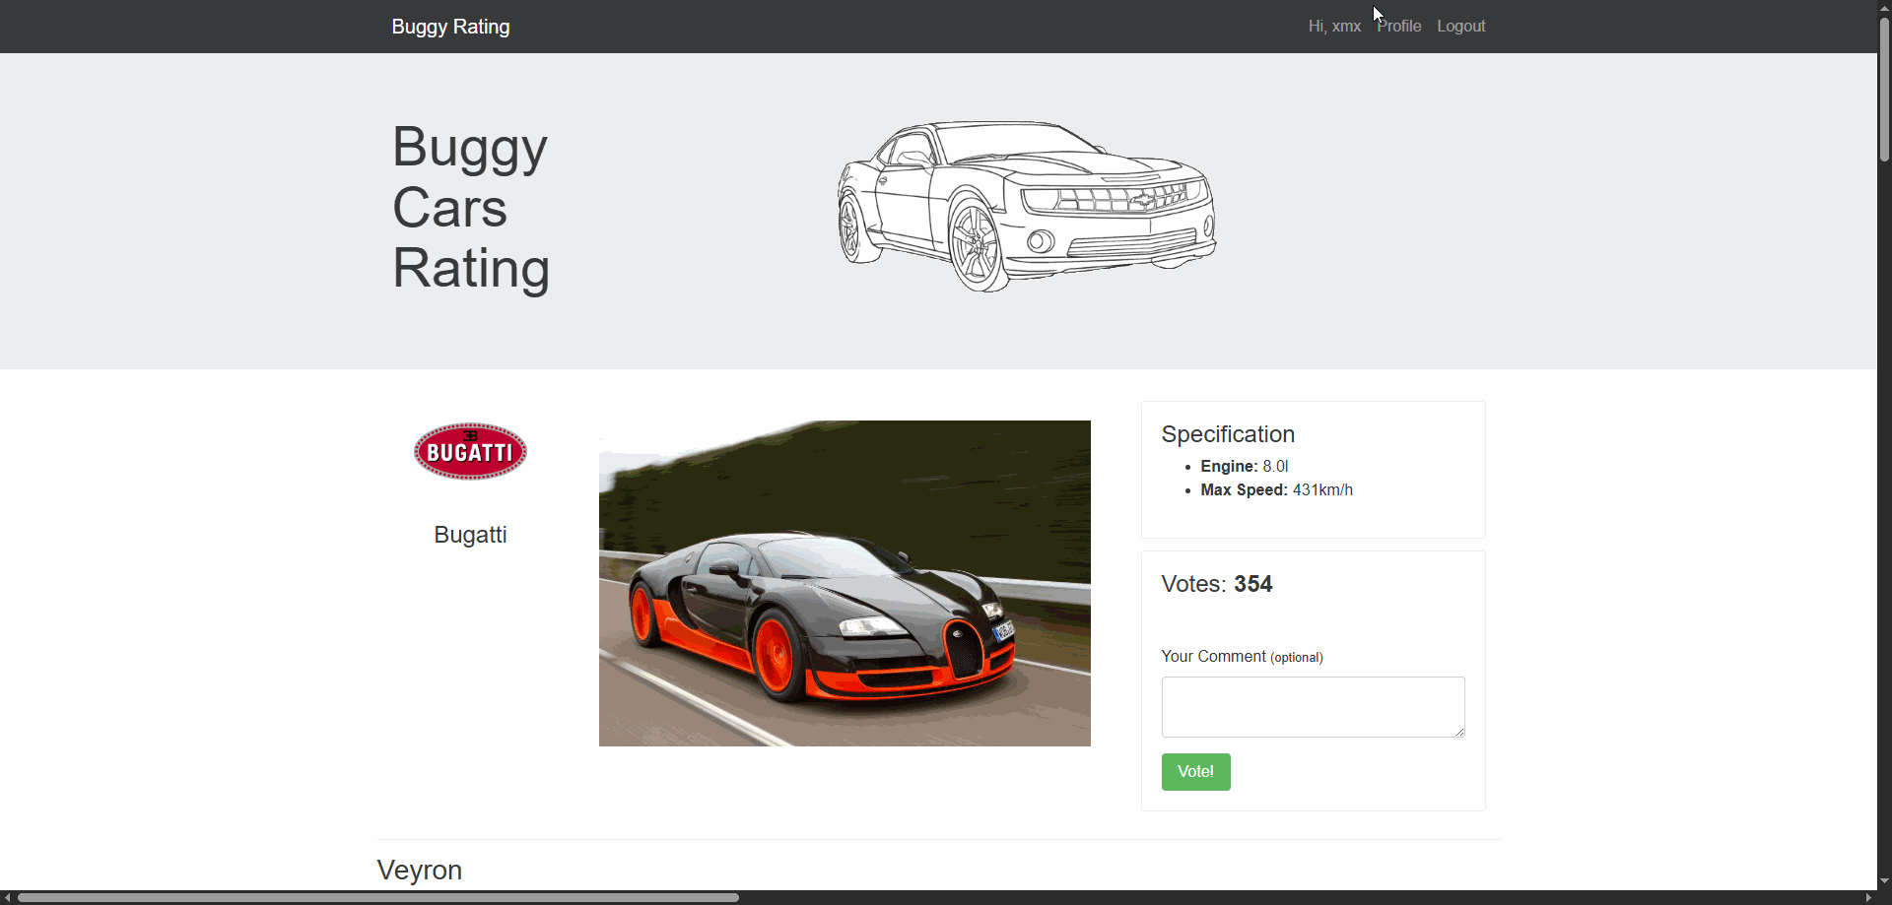The width and height of the screenshot is (1892, 905).
Task: Click the Bugatti Veyron car photo
Action: (845, 583)
